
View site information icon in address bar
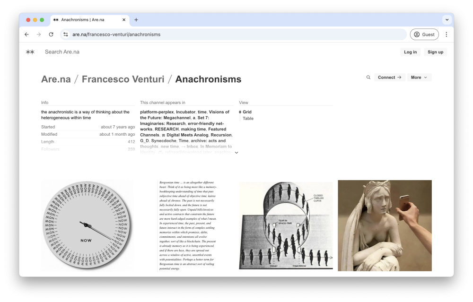click(66, 35)
